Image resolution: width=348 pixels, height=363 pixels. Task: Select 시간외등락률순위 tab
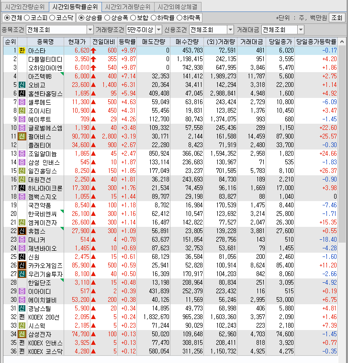coord(75,7)
